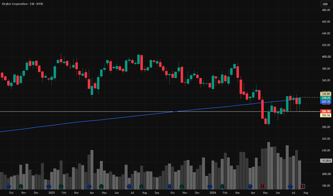Click the Stryker Corporation symbol title
Image resolution: width=333 pixels, height=196 pixels.
click(15, 4)
